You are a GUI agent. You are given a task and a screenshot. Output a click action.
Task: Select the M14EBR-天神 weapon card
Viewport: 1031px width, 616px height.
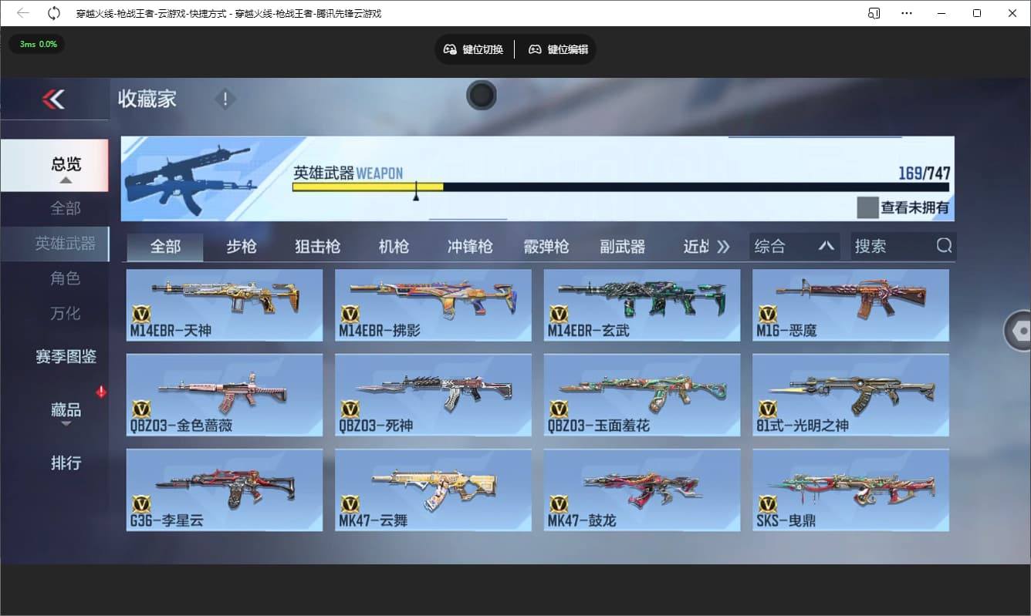(224, 305)
